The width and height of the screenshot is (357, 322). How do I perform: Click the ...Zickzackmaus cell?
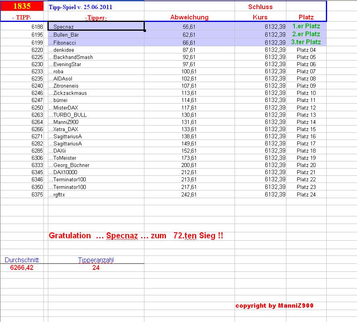click(96, 93)
